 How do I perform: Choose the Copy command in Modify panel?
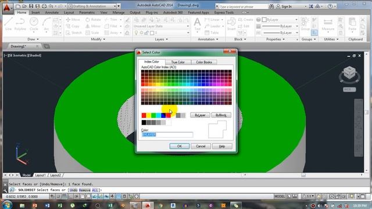73,26
